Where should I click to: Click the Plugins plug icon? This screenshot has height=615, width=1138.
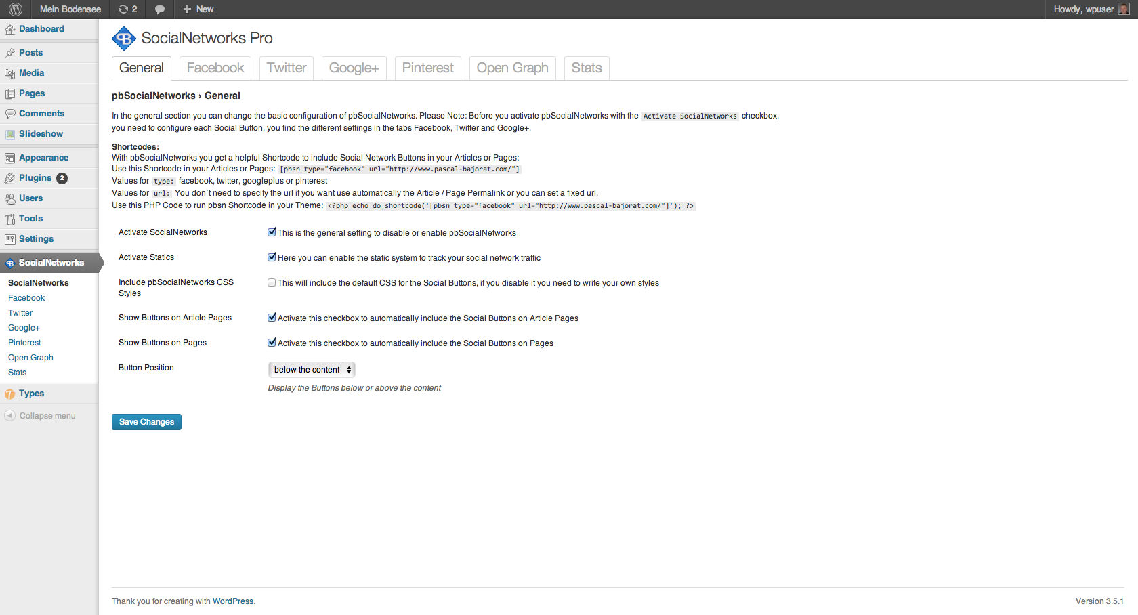coord(10,178)
